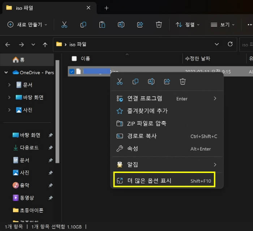Viewport: 253px width, 231px height.
Task: Sort by the 수정한 날짜 column header
Action: tap(197, 58)
